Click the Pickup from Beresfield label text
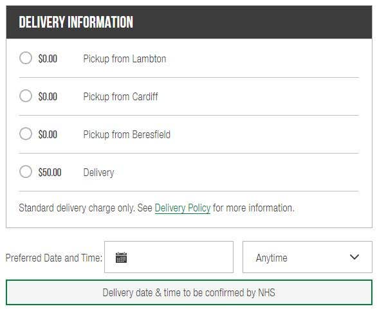The image size is (377, 311). pyautogui.click(x=127, y=135)
